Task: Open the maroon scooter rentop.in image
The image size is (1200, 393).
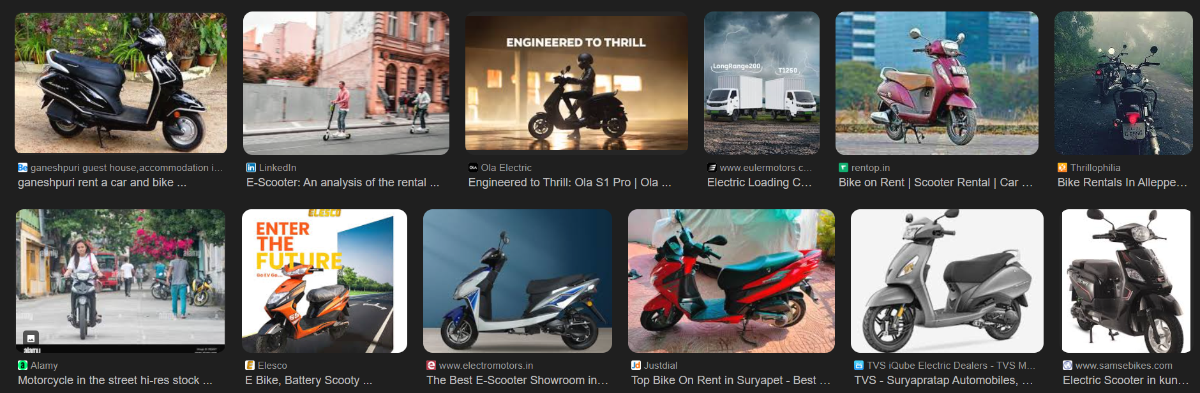Action: tap(937, 83)
